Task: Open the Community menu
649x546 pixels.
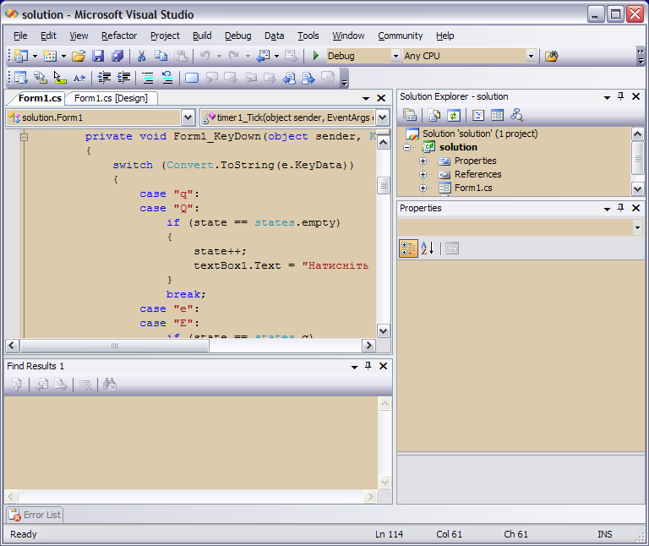Action: click(401, 36)
